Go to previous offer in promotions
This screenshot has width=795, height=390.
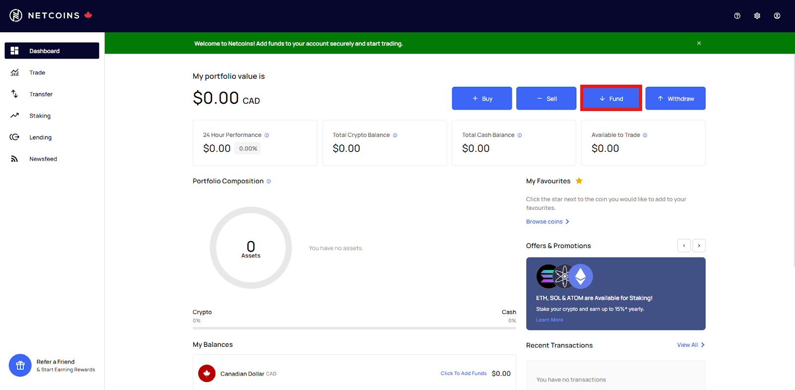click(684, 246)
